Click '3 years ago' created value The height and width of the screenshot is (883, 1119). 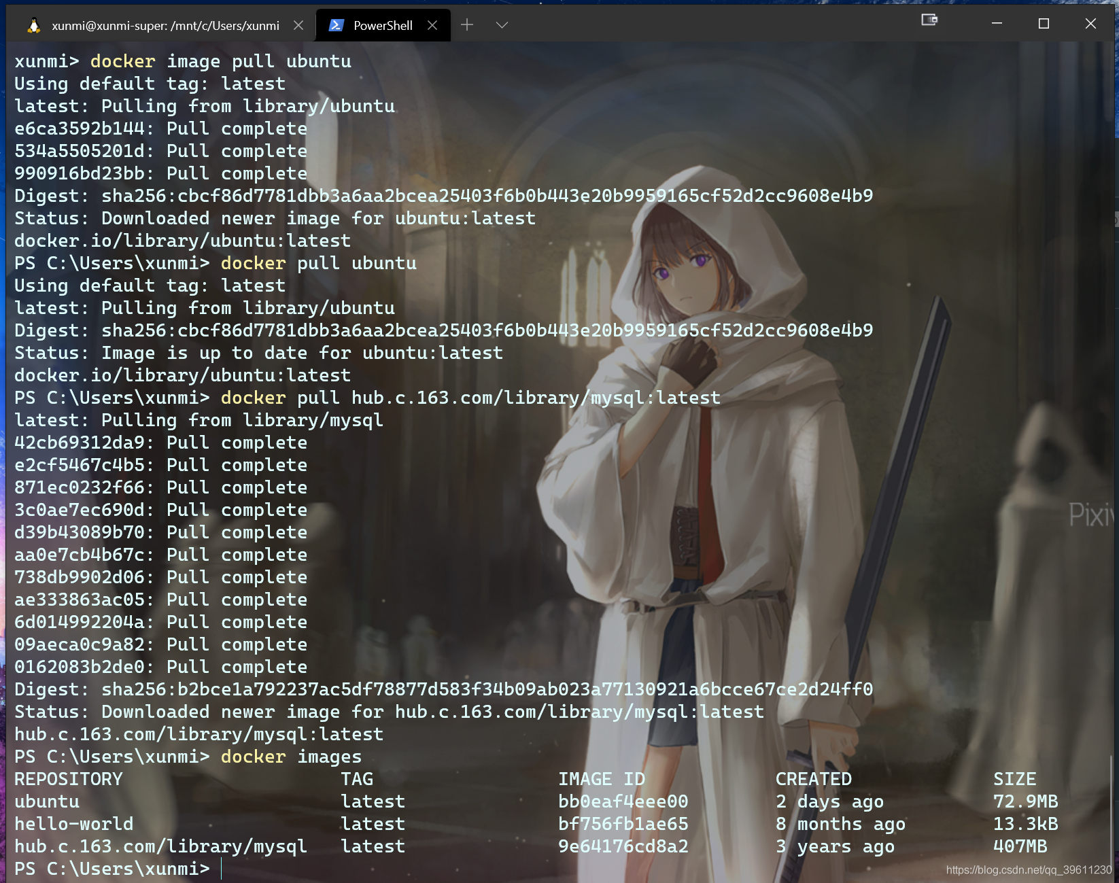836,846
